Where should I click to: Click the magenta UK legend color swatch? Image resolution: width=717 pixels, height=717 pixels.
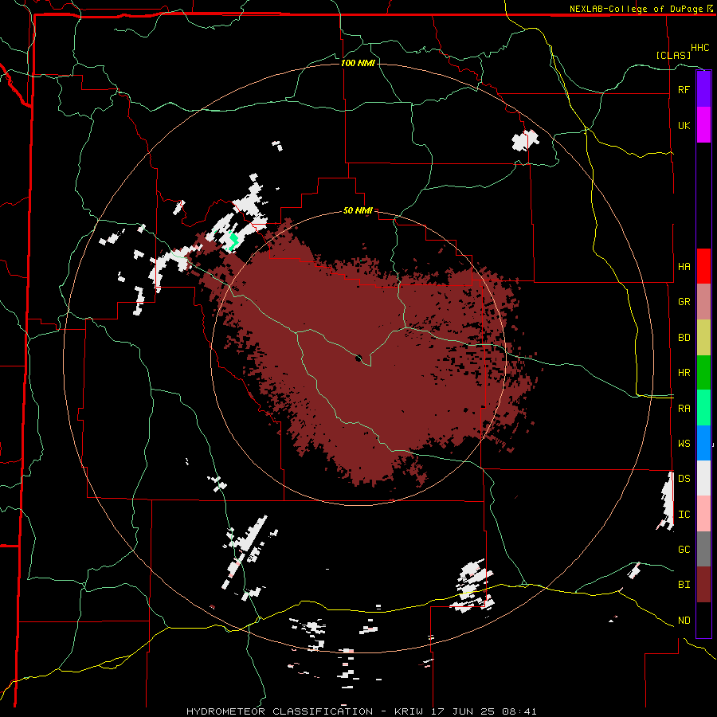tap(703, 125)
